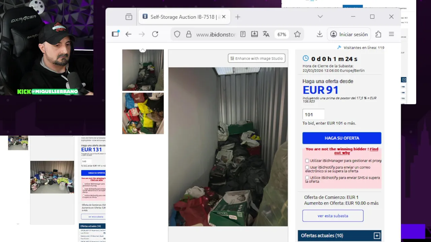The image size is (431, 242).
Task: Click the main storage unit photo
Action: [228, 147]
